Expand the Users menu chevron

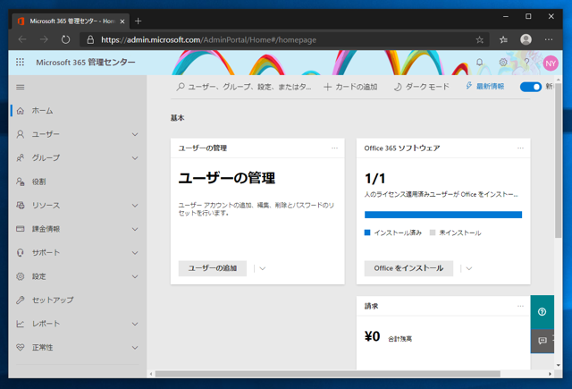click(135, 134)
